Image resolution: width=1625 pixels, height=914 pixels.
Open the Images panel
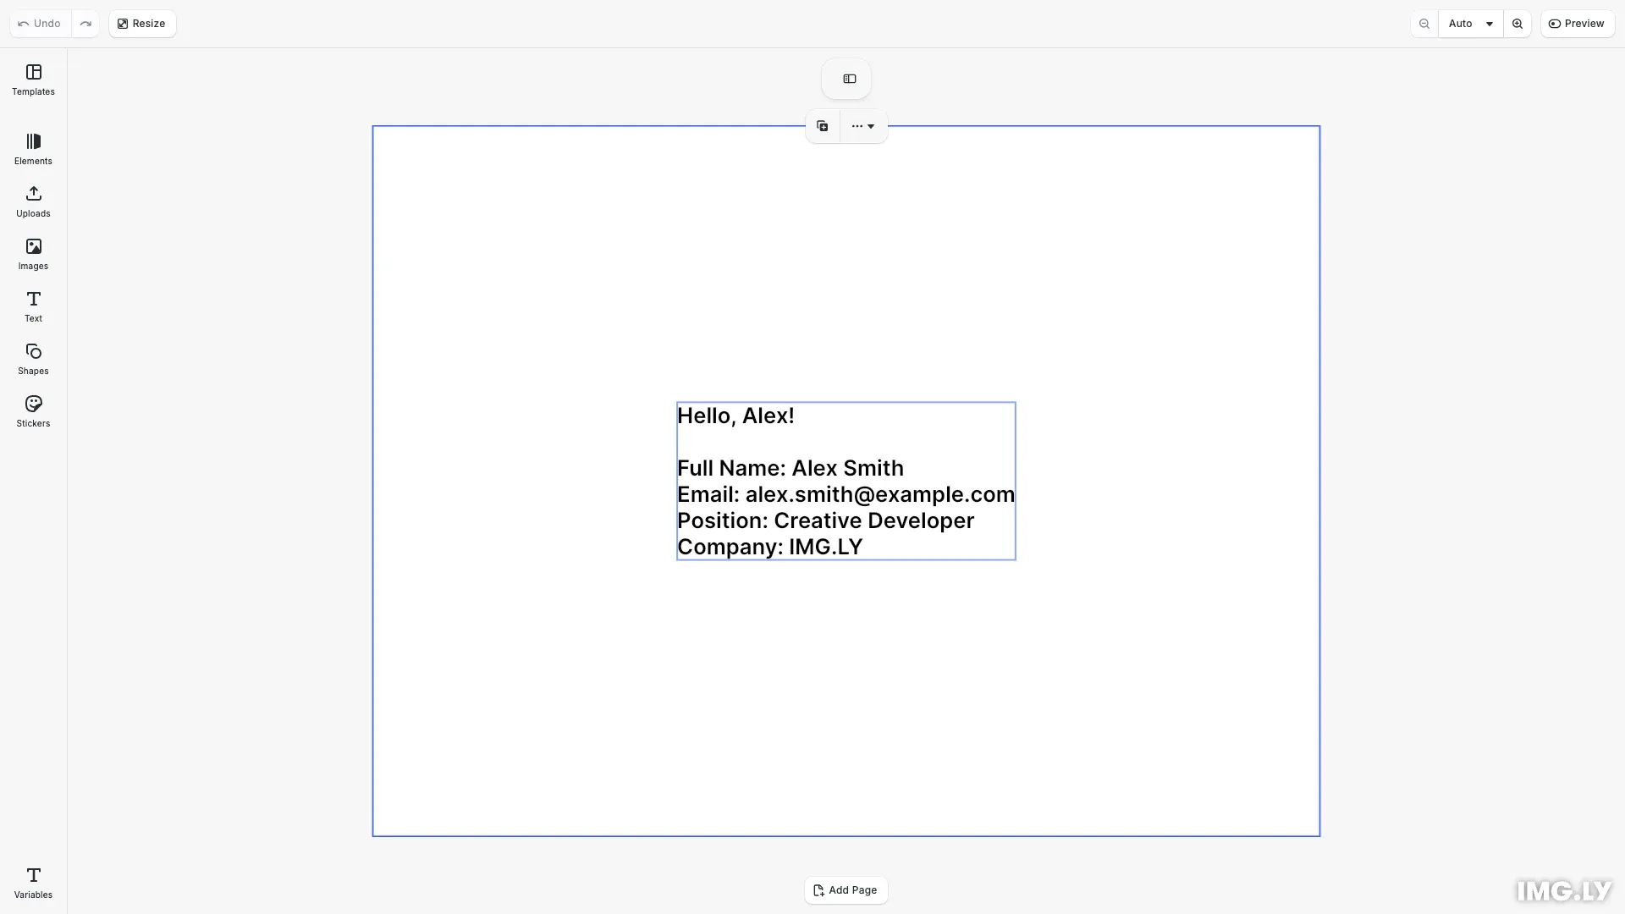point(33,254)
